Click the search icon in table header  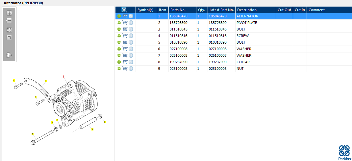click(x=124, y=10)
